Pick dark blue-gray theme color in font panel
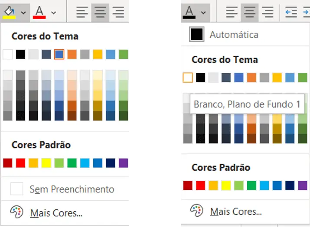Viewport: 310px width, 227px height. [226, 78]
